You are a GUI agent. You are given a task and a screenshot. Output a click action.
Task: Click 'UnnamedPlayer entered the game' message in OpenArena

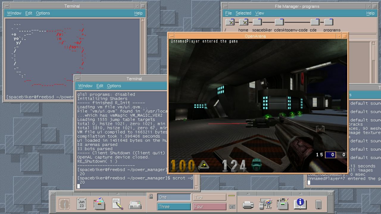(x=204, y=41)
